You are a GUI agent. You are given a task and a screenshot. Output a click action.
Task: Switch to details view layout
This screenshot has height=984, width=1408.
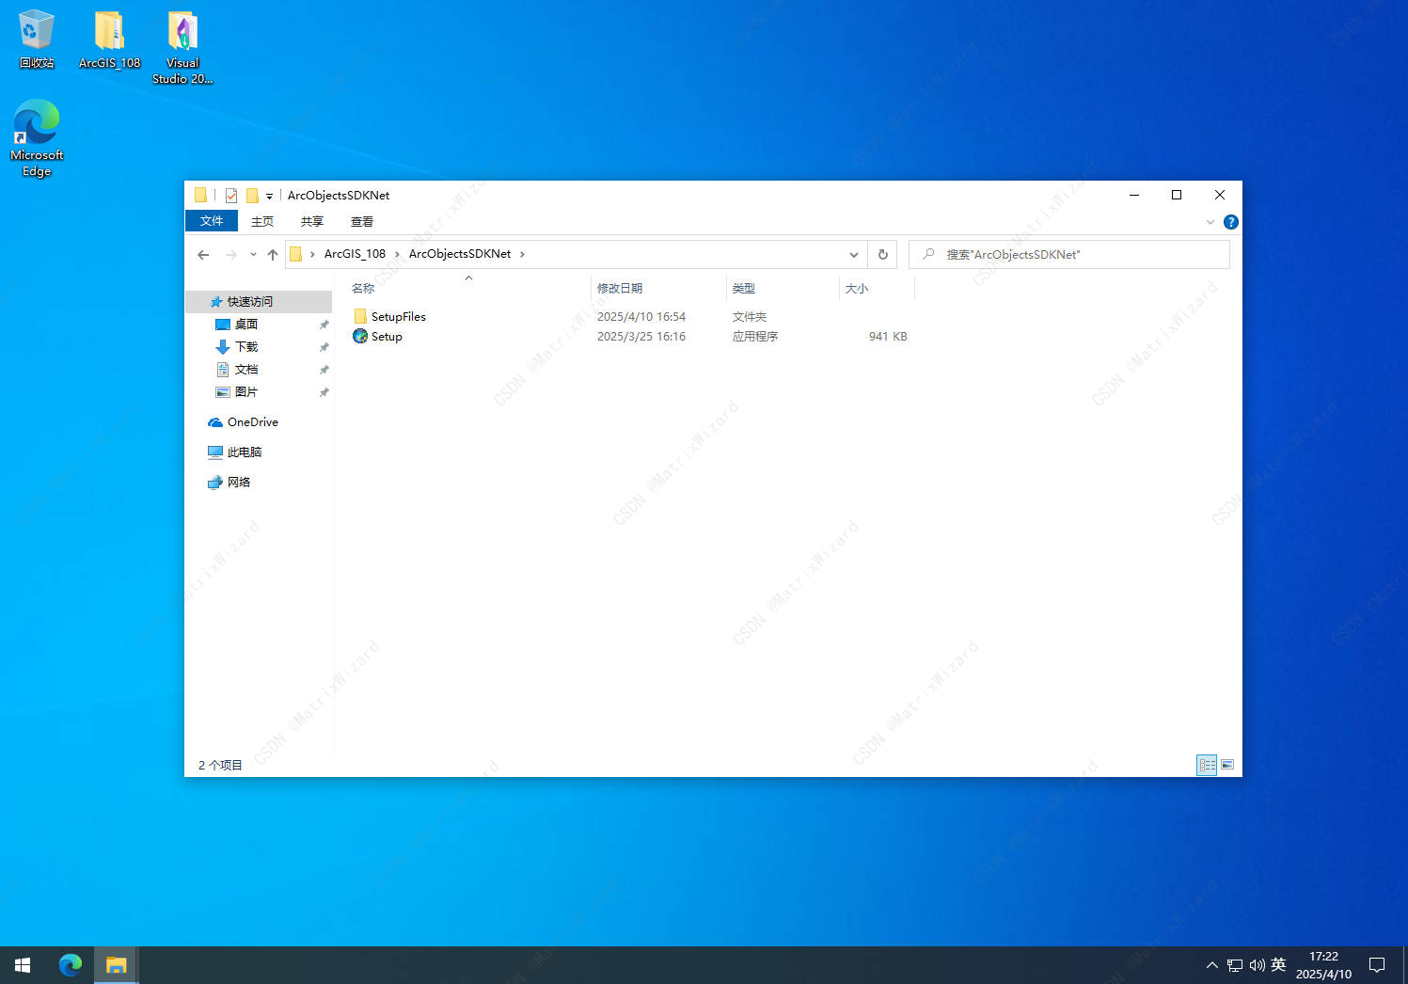pyautogui.click(x=1207, y=765)
